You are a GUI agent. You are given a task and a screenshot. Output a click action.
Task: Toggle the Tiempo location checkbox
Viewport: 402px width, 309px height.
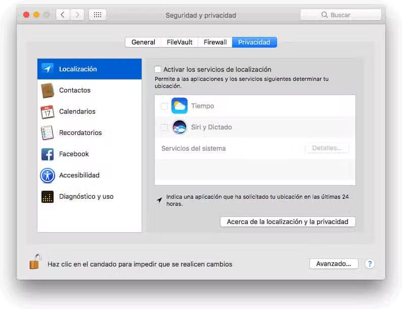[x=164, y=106]
